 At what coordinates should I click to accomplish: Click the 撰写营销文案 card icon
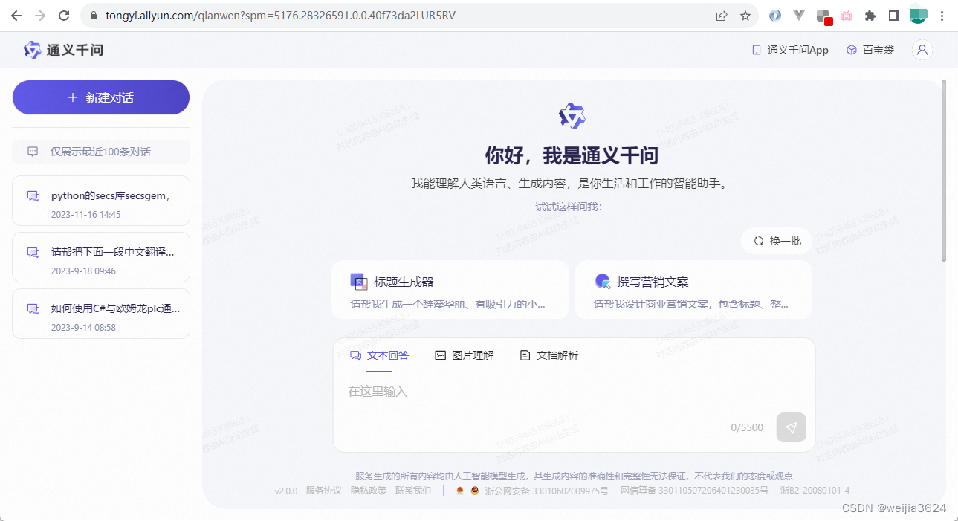click(603, 282)
